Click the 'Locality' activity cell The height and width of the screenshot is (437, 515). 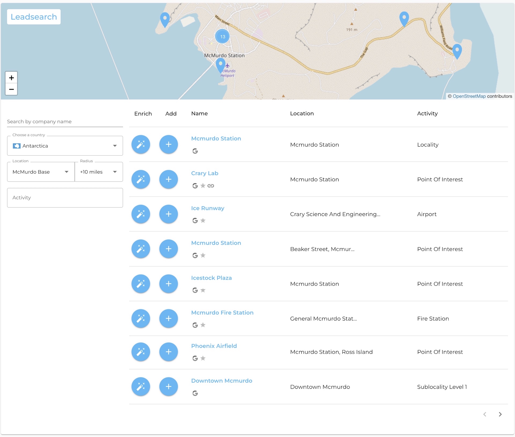[428, 145]
